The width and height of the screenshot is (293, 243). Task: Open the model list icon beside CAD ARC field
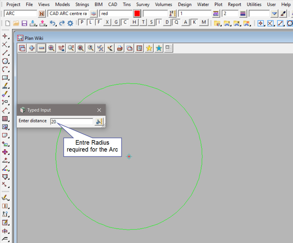coord(94,14)
